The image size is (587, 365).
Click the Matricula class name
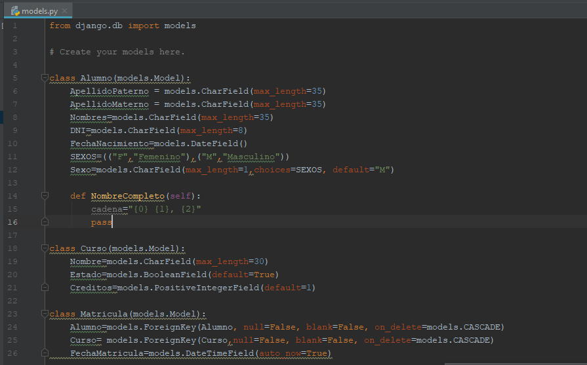(x=104, y=313)
